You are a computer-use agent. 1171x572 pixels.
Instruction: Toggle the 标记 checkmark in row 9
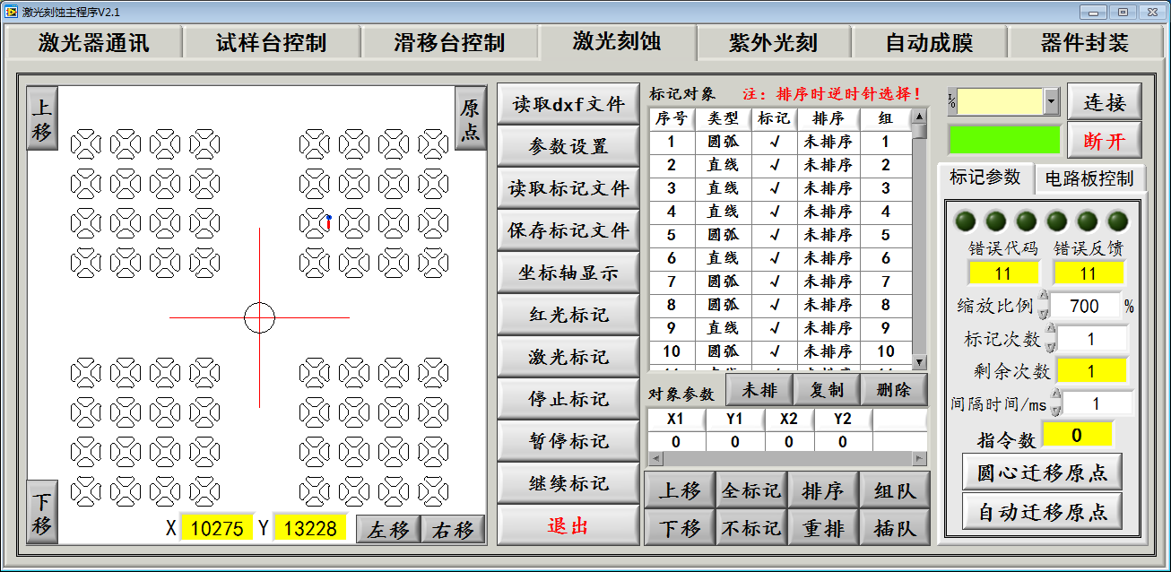coord(775,328)
